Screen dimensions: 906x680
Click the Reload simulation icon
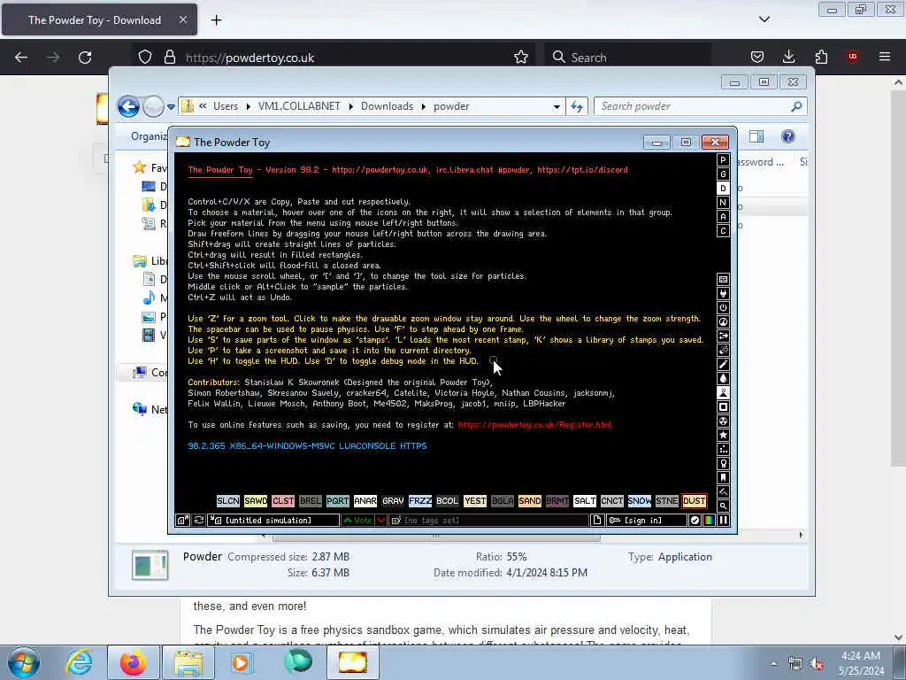click(198, 521)
